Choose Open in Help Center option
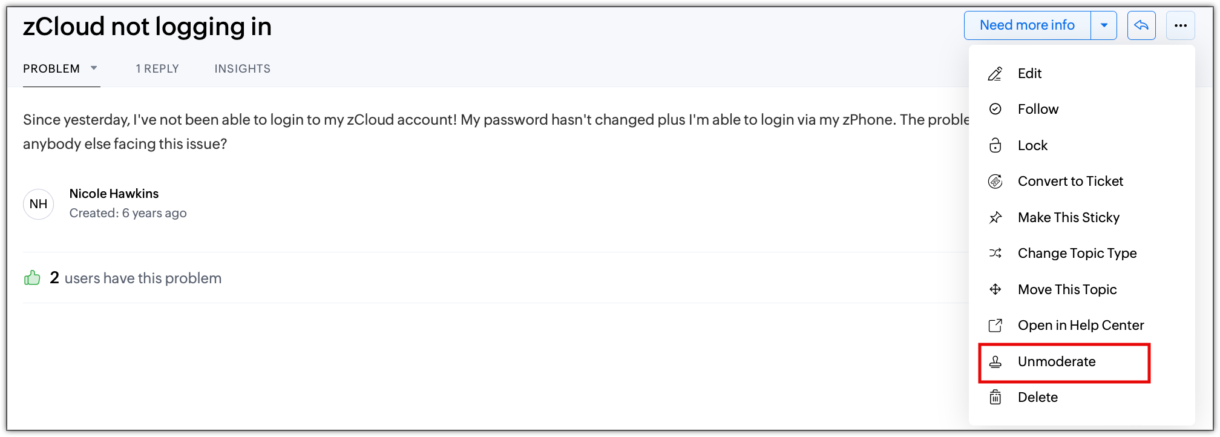Screen dimensions: 1220x437 tap(1081, 326)
